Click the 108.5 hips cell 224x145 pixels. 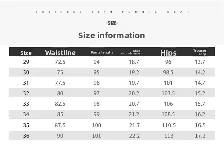(x=168, y=114)
